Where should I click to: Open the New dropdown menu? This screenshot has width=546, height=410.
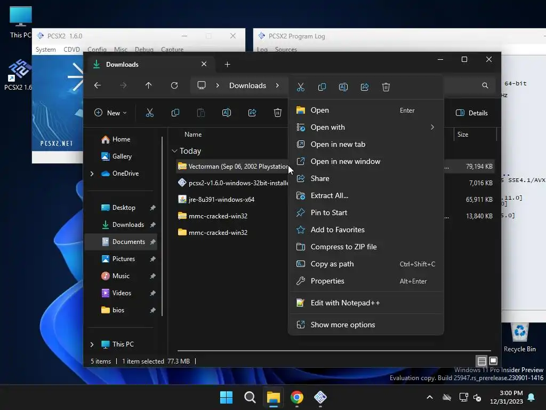111,113
